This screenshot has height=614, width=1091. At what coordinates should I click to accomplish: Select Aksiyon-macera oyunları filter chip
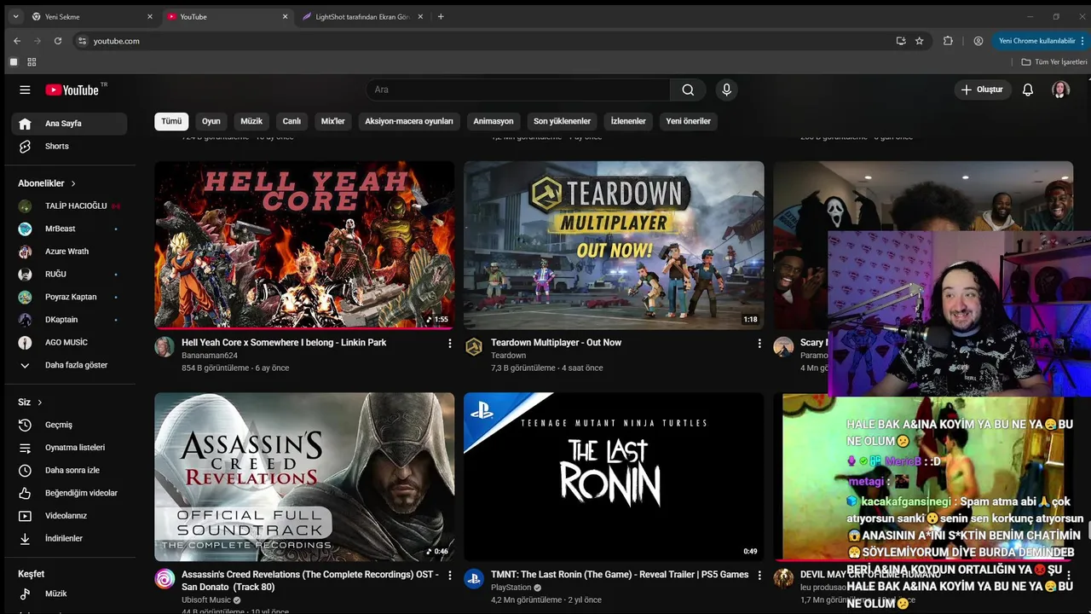(409, 121)
